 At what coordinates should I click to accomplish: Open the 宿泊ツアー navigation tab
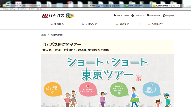[x=123, y=24]
